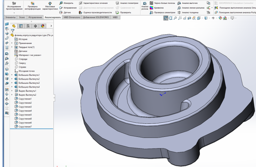
Task: Click the Измерить (Measure) tool icon
Action: click(61, 3)
